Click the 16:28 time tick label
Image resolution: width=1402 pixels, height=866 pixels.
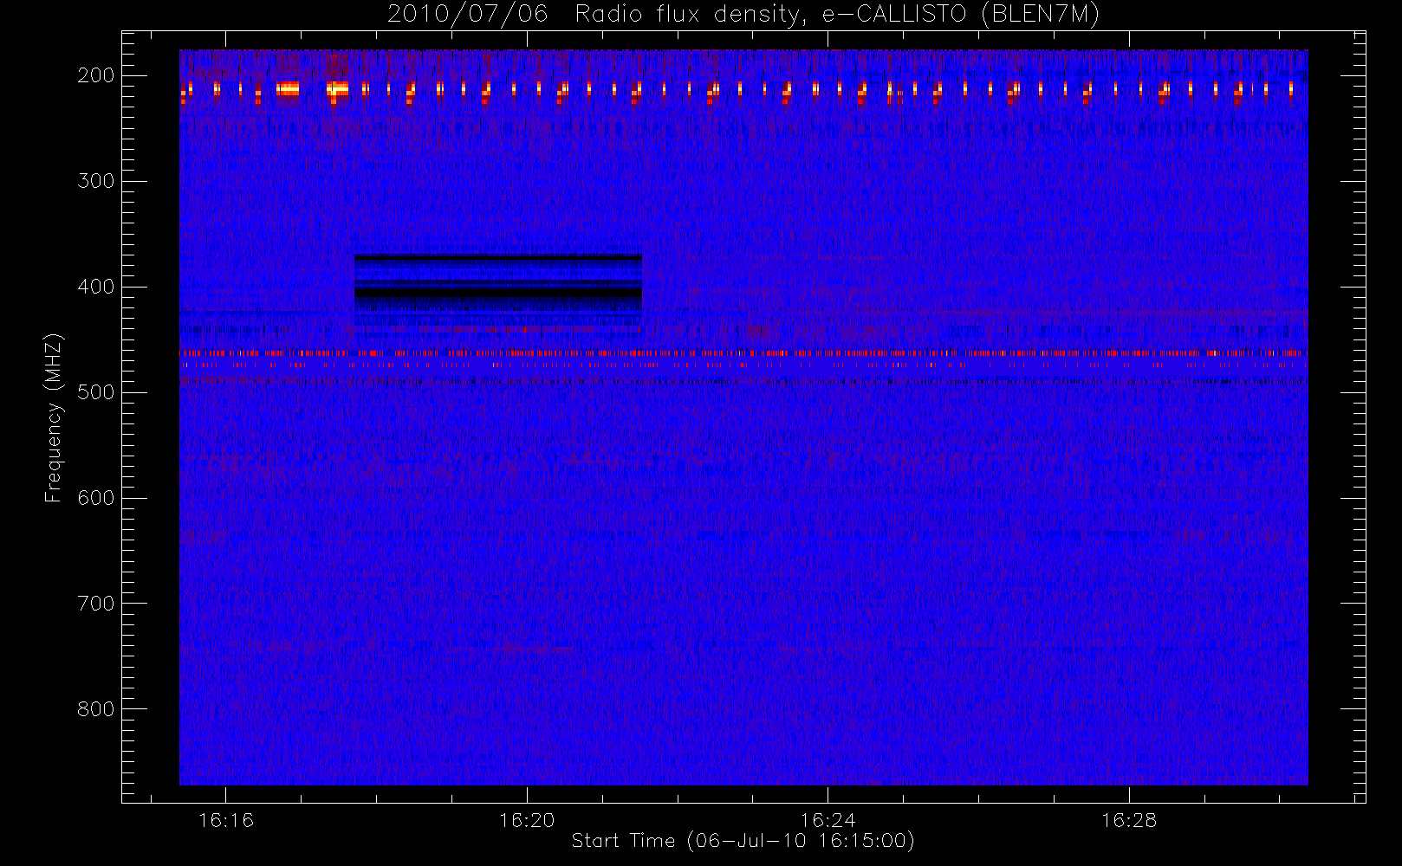pos(1129,820)
